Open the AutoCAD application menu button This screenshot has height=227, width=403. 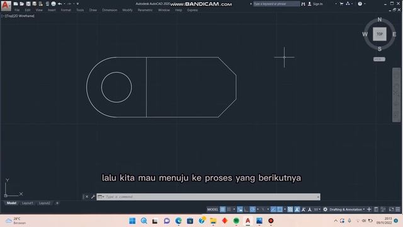pos(6,6)
